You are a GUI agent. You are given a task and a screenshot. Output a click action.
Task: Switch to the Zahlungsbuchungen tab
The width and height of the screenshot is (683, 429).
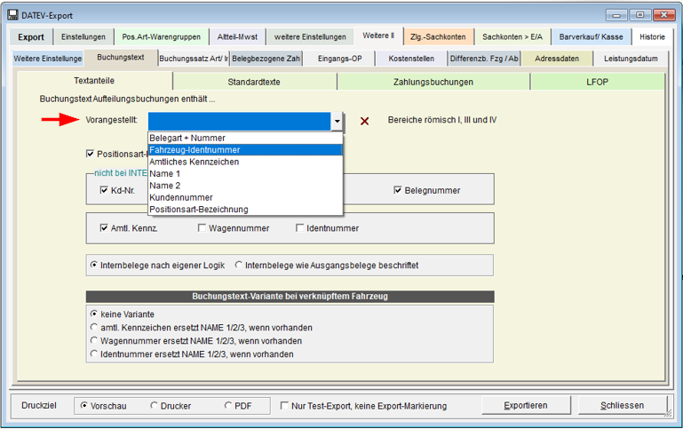point(433,82)
